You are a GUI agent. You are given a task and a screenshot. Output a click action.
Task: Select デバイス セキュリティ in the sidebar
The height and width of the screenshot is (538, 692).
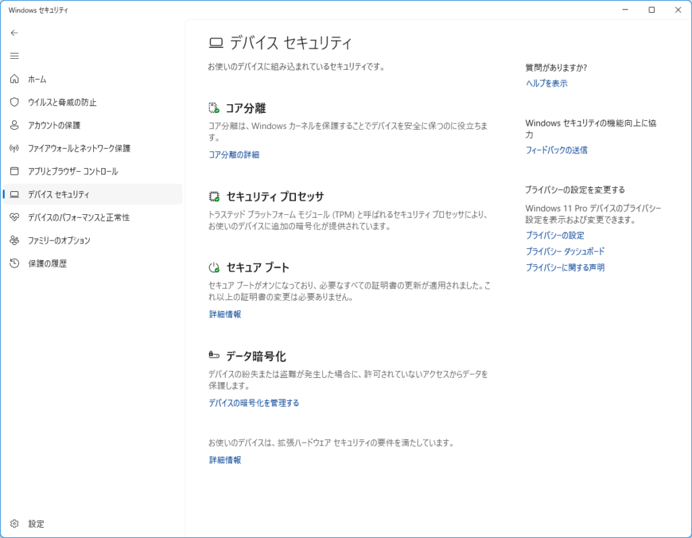coord(58,194)
